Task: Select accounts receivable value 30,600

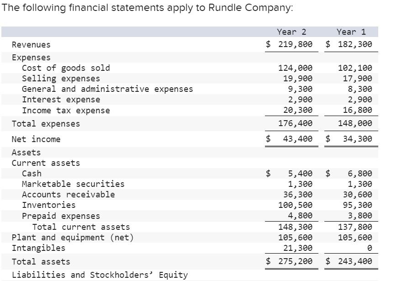Action: 358,195
